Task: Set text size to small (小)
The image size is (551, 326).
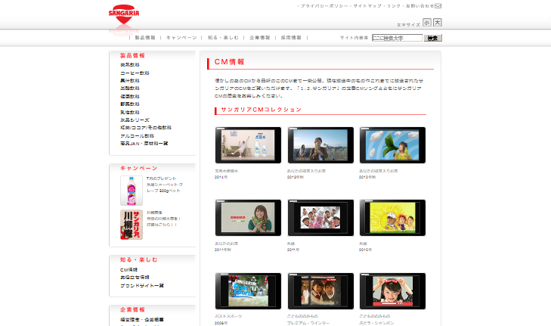Action: click(427, 23)
